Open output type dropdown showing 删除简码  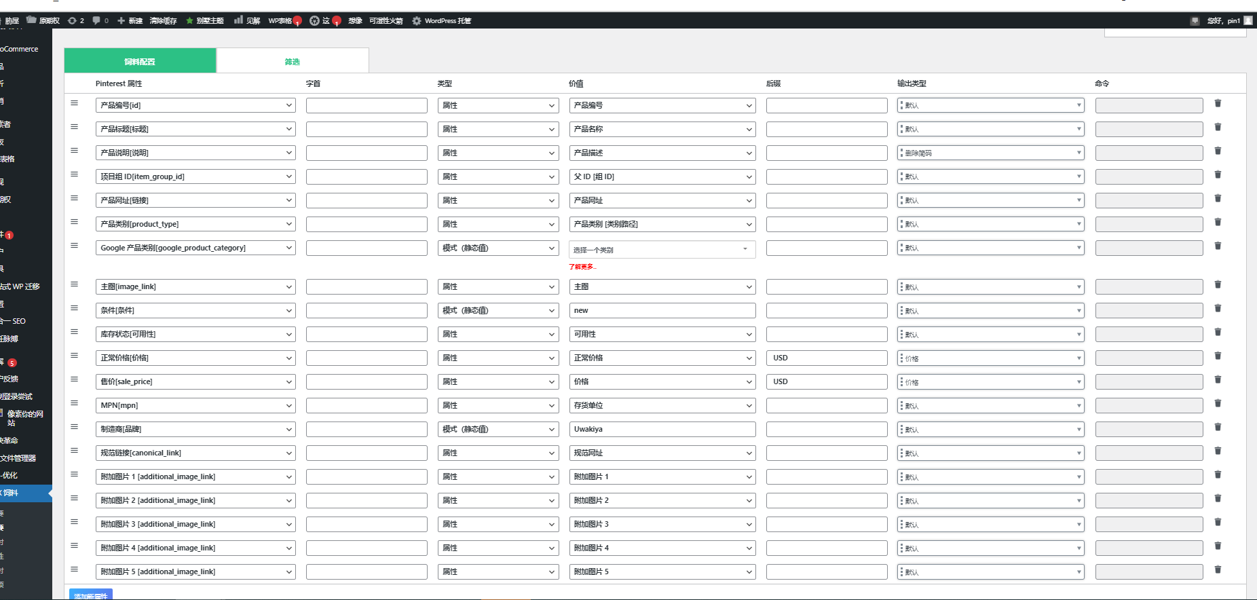(990, 153)
